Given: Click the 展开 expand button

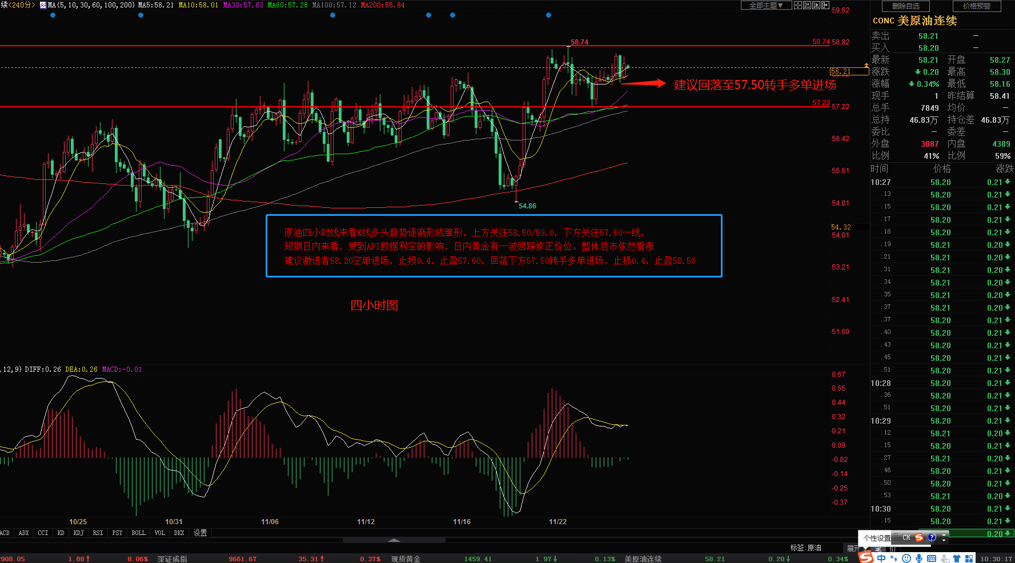Looking at the screenshot, I should tap(853, 548).
